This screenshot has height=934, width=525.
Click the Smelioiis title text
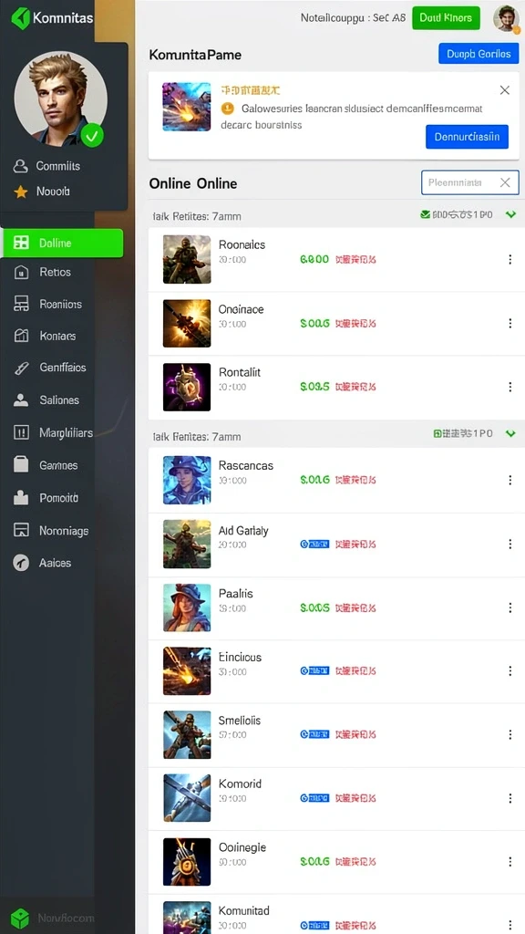(x=240, y=721)
